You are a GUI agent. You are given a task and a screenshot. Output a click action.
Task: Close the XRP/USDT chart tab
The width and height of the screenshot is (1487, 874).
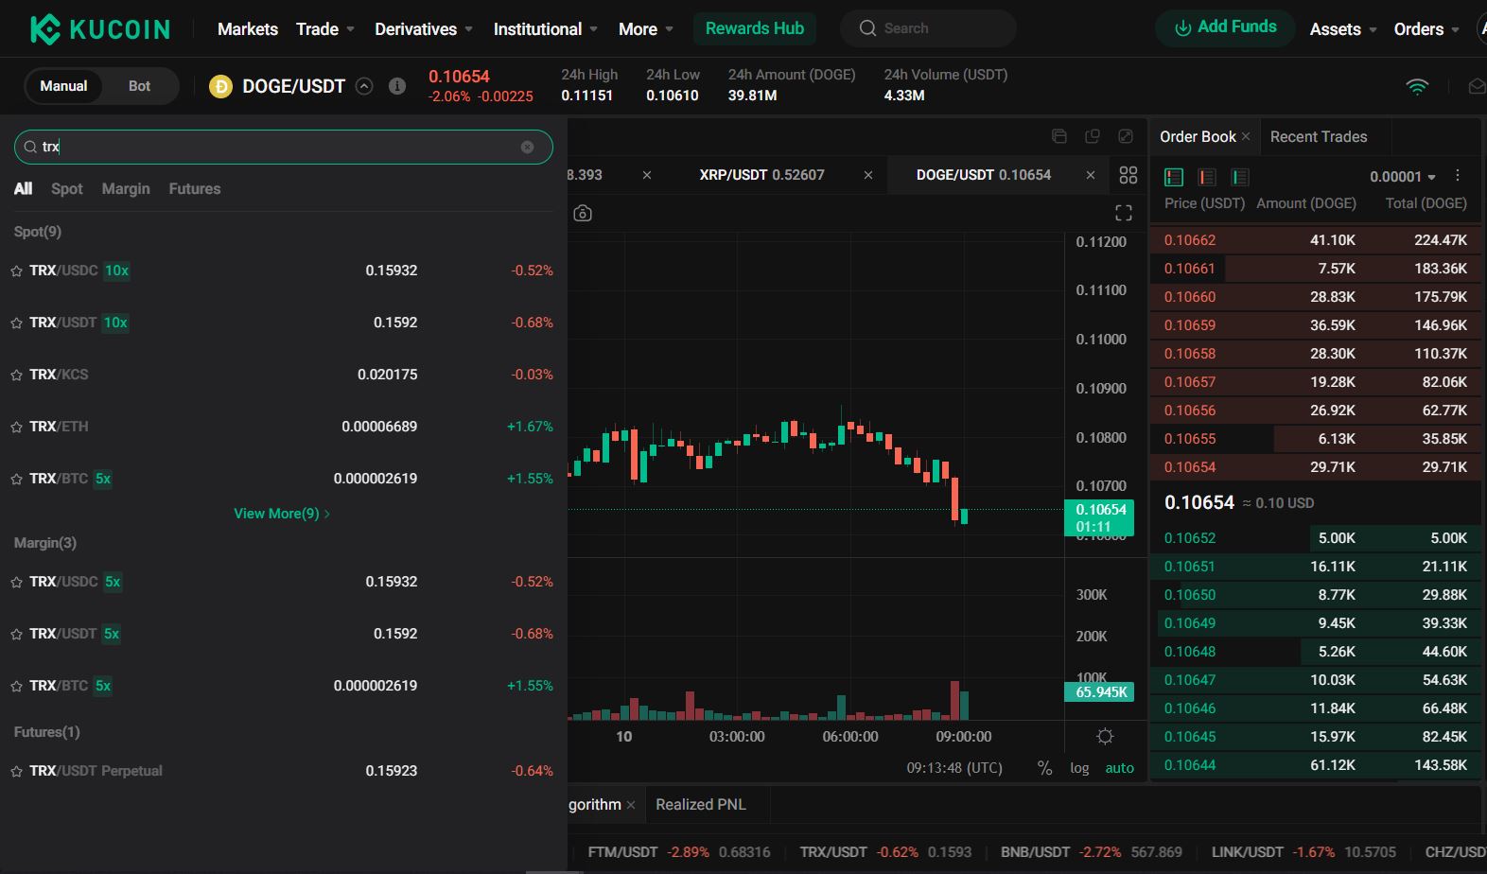[868, 175]
